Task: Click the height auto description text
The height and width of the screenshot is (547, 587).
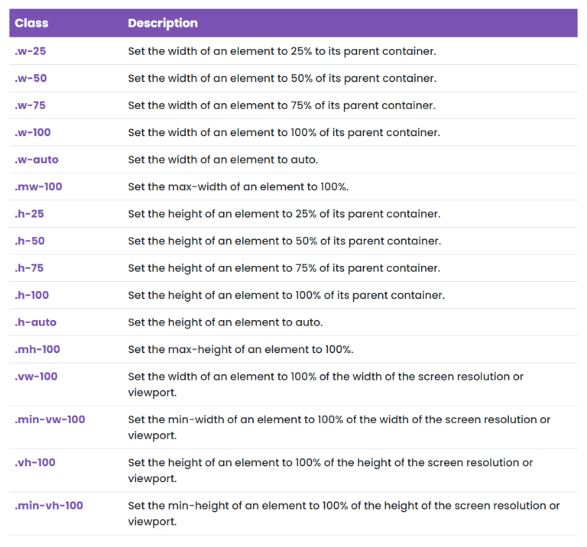Action: 225,322
